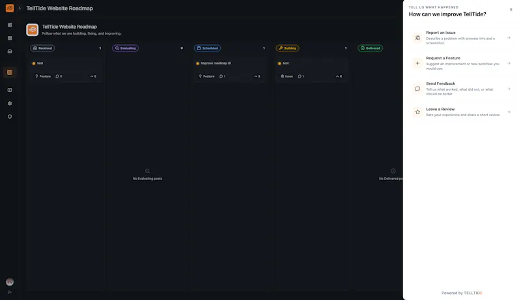The image size is (521, 300).
Task: Click the Scheduled column post count
Action: click(x=264, y=48)
